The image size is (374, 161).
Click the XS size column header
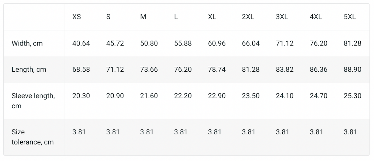[x=77, y=17]
